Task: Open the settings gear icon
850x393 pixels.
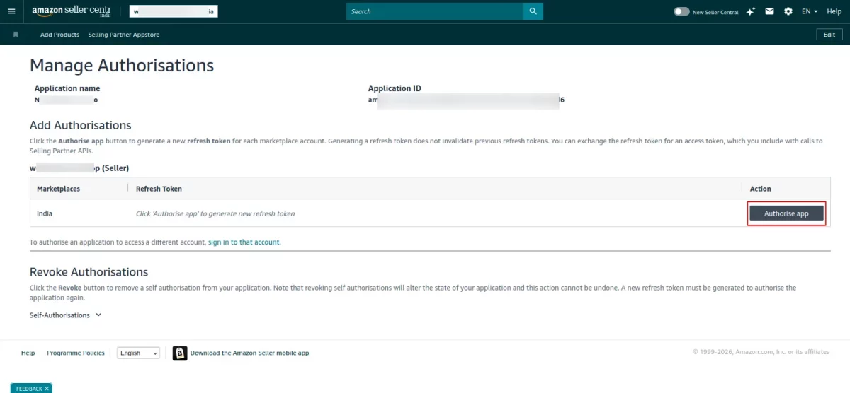Action: [x=788, y=11]
